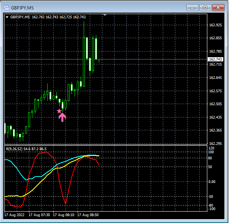The width and height of the screenshot is (229, 223).
Task: Click the OHLC values text in the chart header
Action: coord(59,17)
